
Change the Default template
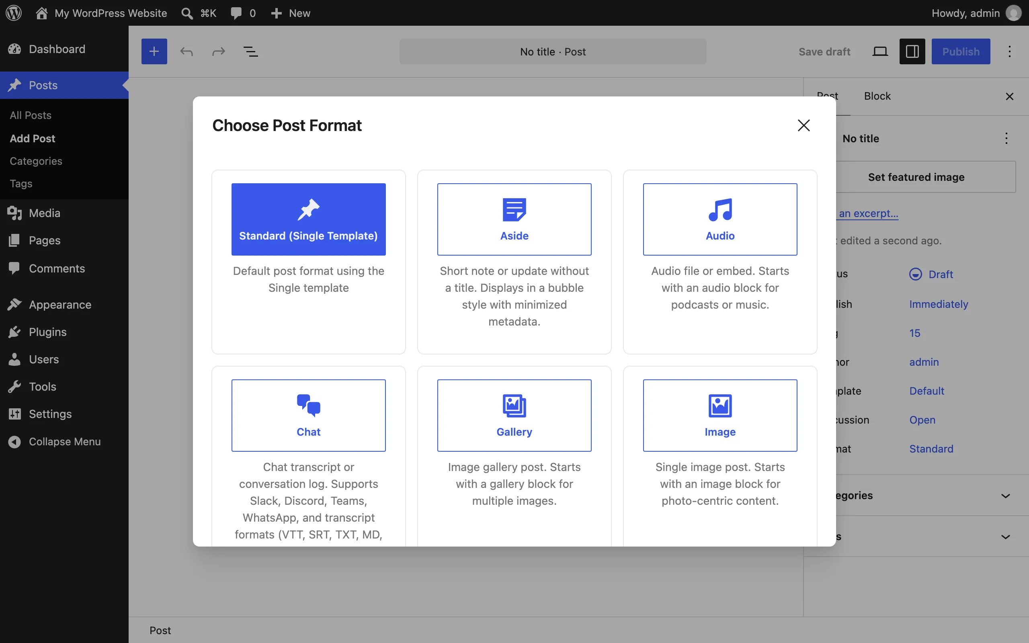(x=927, y=391)
